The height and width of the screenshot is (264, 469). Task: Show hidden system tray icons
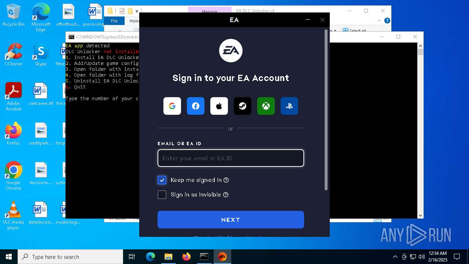(x=395, y=257)
